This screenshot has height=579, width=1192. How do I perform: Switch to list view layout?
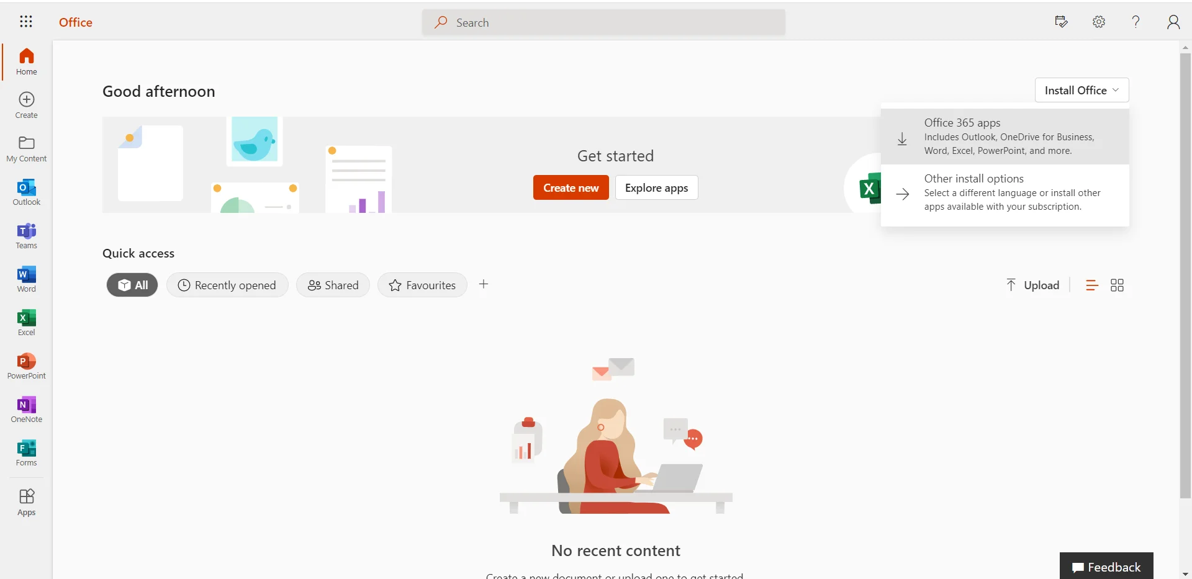pyautogui.click(x=1092, y=285)
